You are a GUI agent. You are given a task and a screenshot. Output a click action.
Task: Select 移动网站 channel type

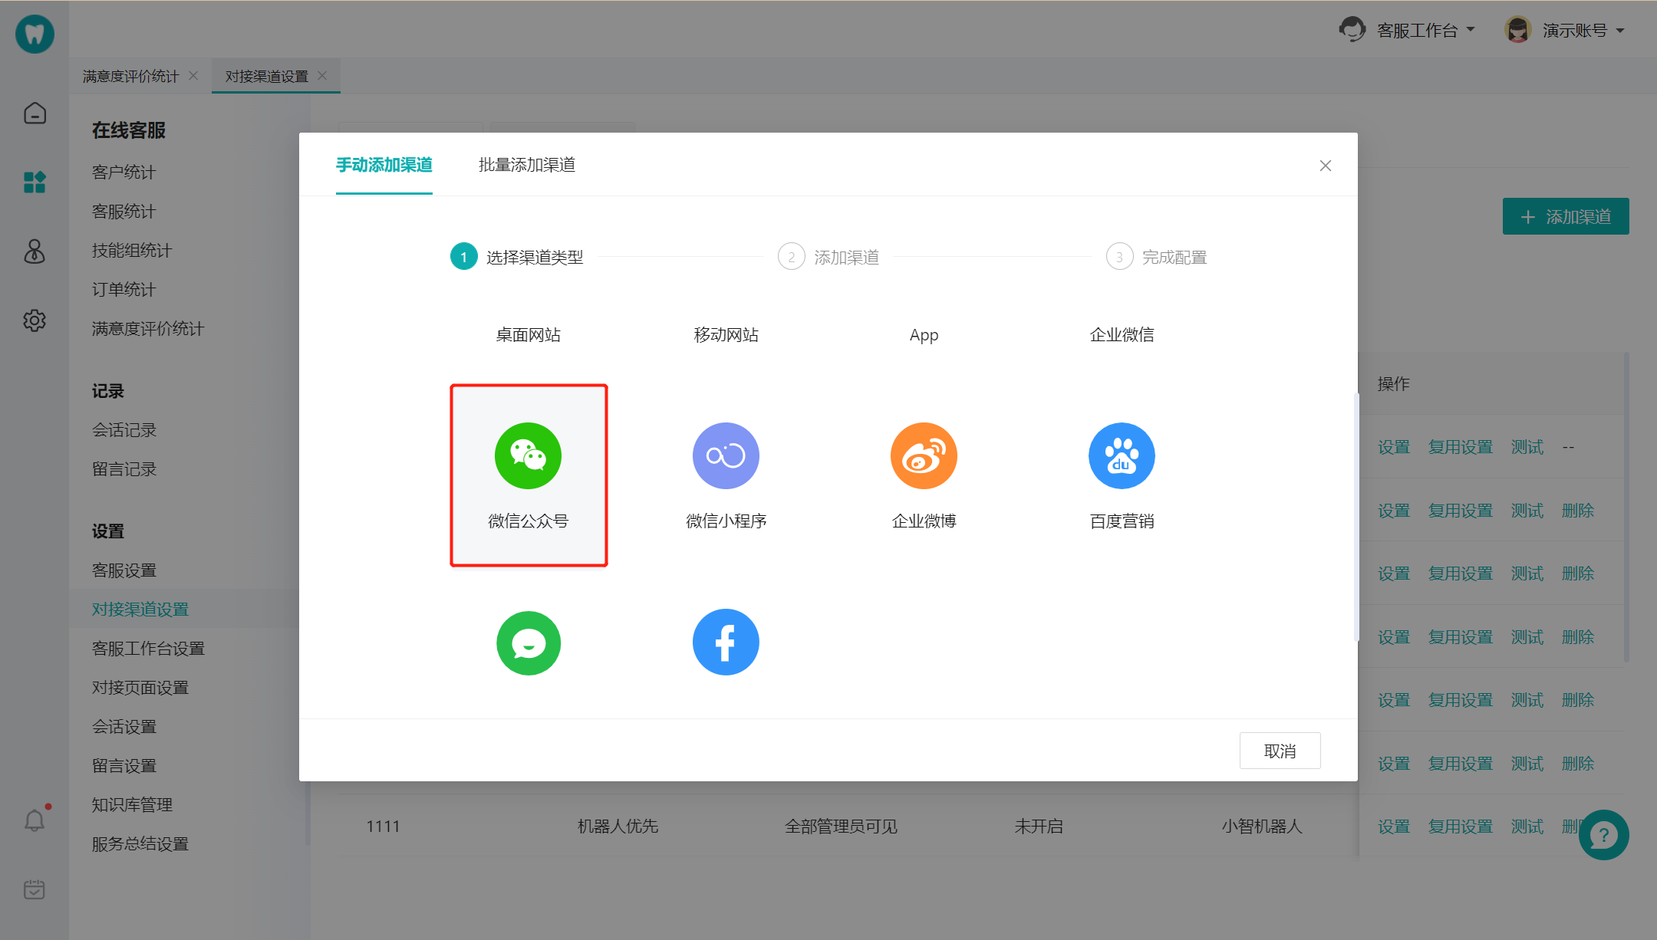[726, 334]
